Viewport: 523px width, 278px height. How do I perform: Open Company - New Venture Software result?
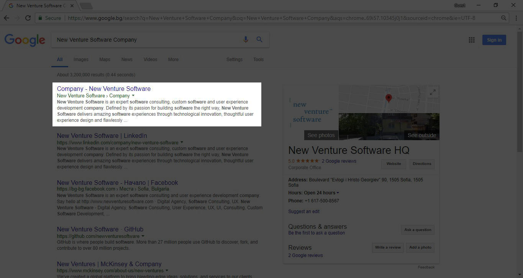pyautogui.click(x=104, y=89)
